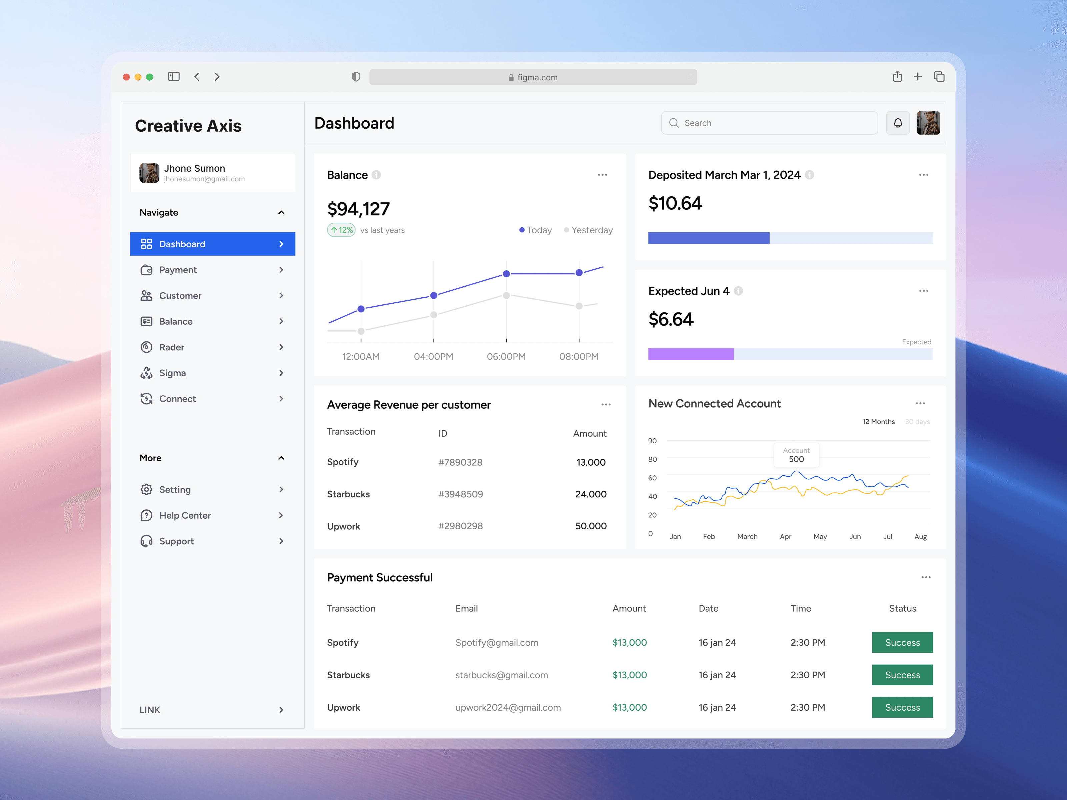Open the Balance card three-dot menu
The height and width of the screenshot is (800, 1067).
pyautogui.click(x=602, y=175)
